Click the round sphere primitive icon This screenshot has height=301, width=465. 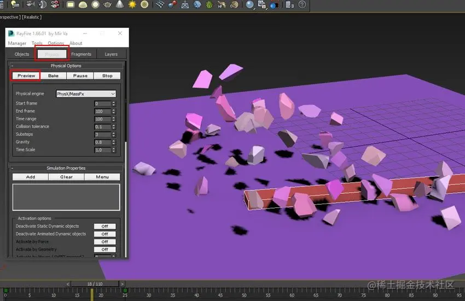(x=95, y=4)
